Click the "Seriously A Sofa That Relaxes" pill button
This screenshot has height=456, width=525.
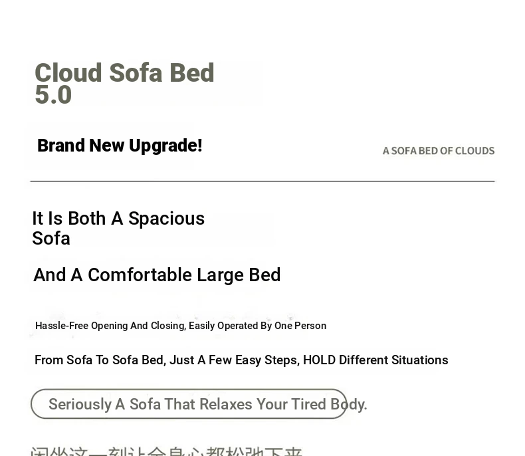coord(189,403)
